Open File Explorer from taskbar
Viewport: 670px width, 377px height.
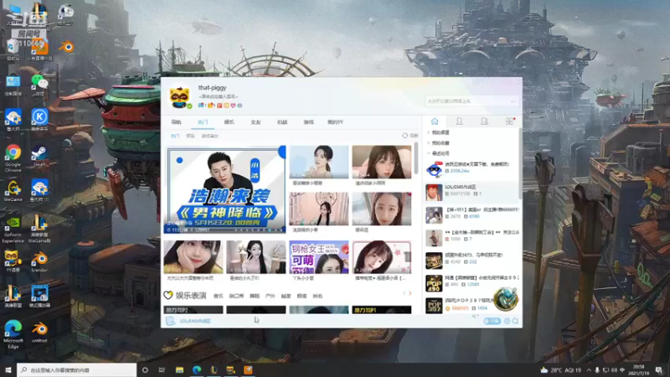pyautogui.click(x=179, y=369)
